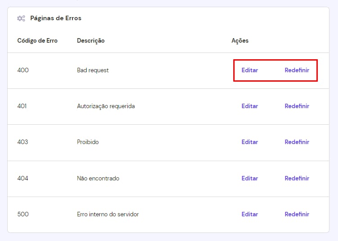Open Editar for error 401
The width and height of the screenshot is (338, 241).
pos(249,106)
